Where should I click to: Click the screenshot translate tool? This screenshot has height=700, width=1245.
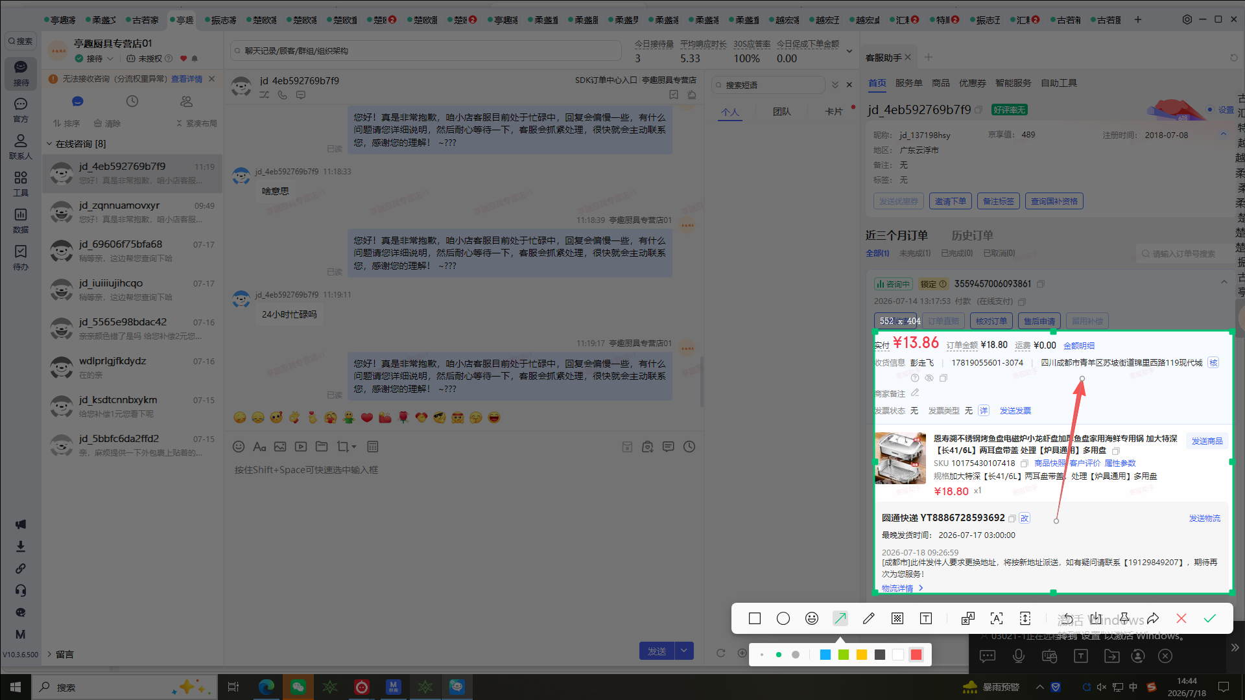click(968, 618)
